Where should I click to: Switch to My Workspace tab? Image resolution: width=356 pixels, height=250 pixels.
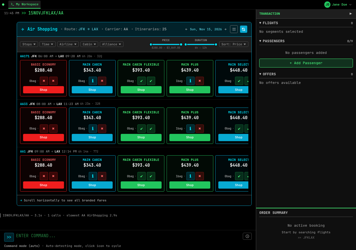(24, 4)
